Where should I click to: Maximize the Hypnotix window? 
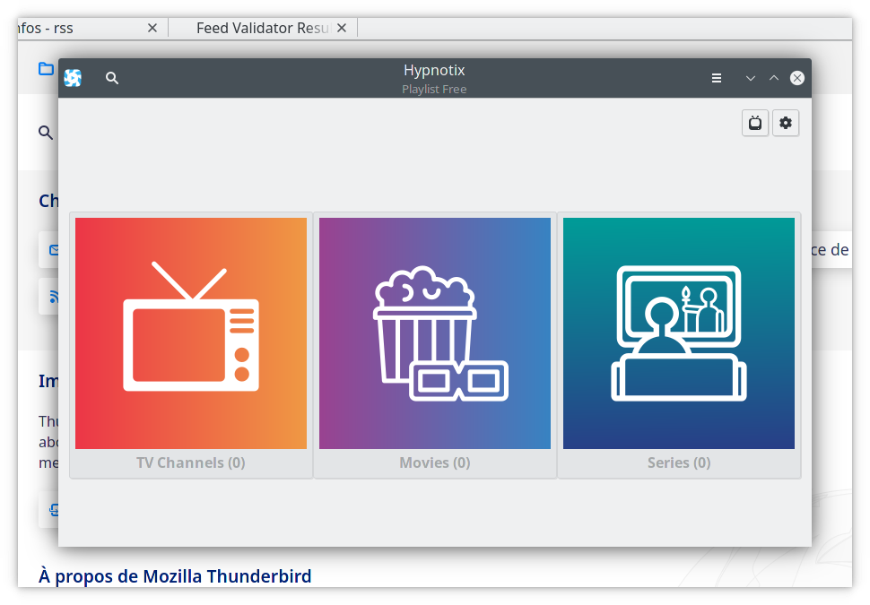774,78
